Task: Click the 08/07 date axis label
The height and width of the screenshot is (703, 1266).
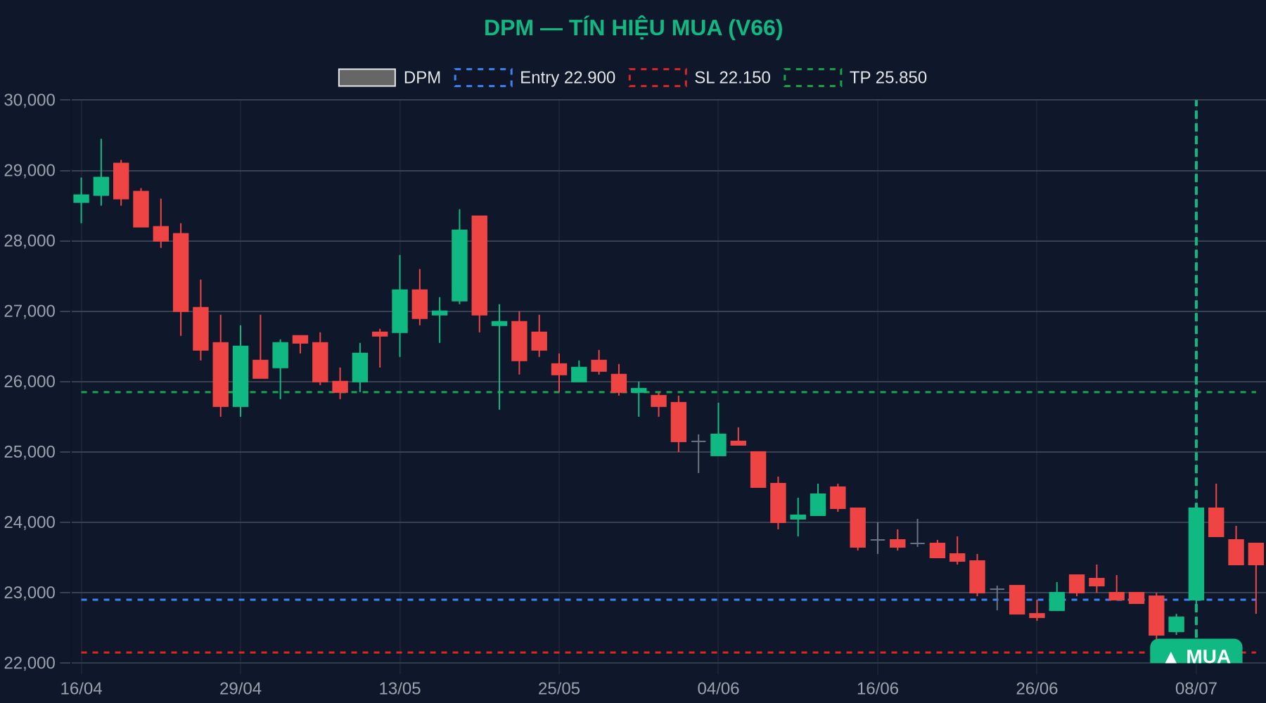Action: click(x=1196, y=688)
